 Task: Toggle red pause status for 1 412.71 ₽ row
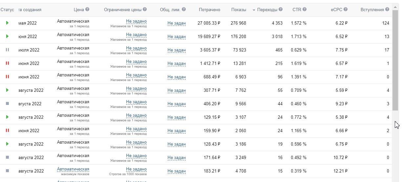(x=8, y=63)
